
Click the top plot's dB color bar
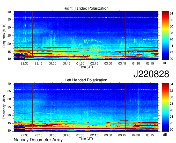(x=165, y=35)
